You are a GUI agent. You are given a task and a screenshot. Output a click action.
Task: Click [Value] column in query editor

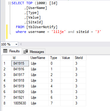click(33, 17)
